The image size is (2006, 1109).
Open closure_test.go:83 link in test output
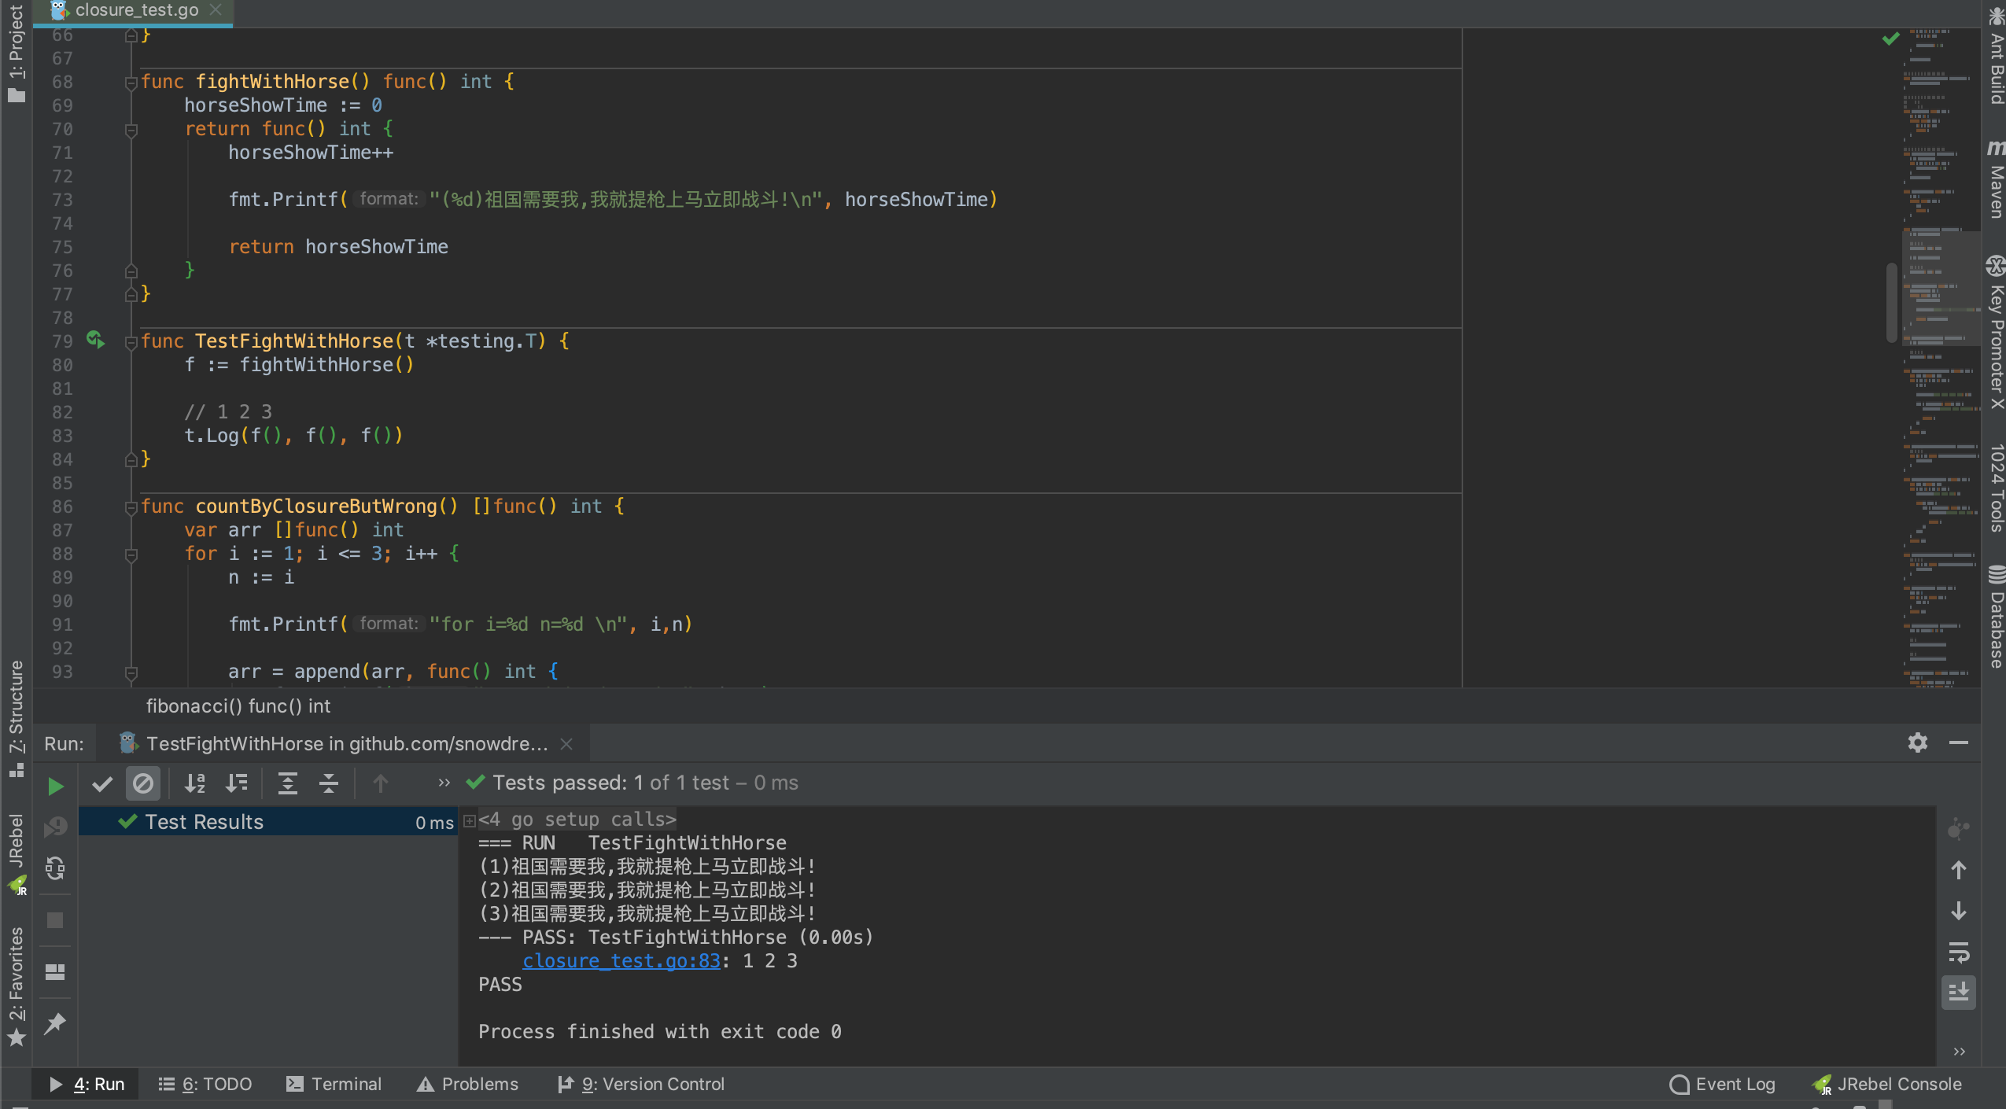click(x=619, y=960)
